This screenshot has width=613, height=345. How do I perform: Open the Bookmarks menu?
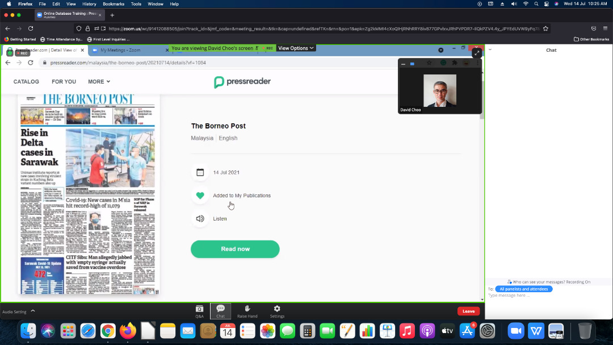(x=114, y=4)
